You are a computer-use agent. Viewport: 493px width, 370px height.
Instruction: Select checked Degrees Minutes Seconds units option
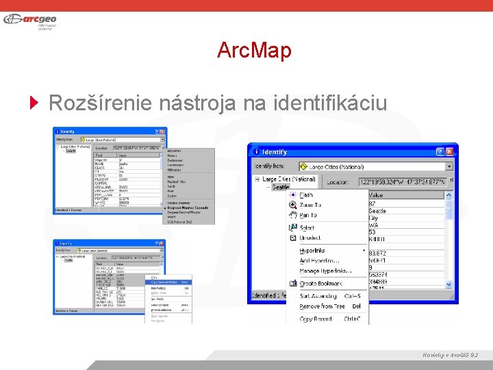(188, 208)
